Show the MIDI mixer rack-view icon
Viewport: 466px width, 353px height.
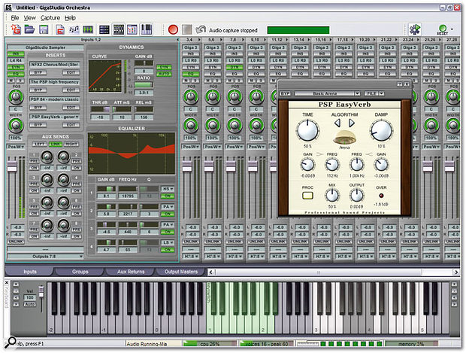pyautogui.click(x=104, y=29)
